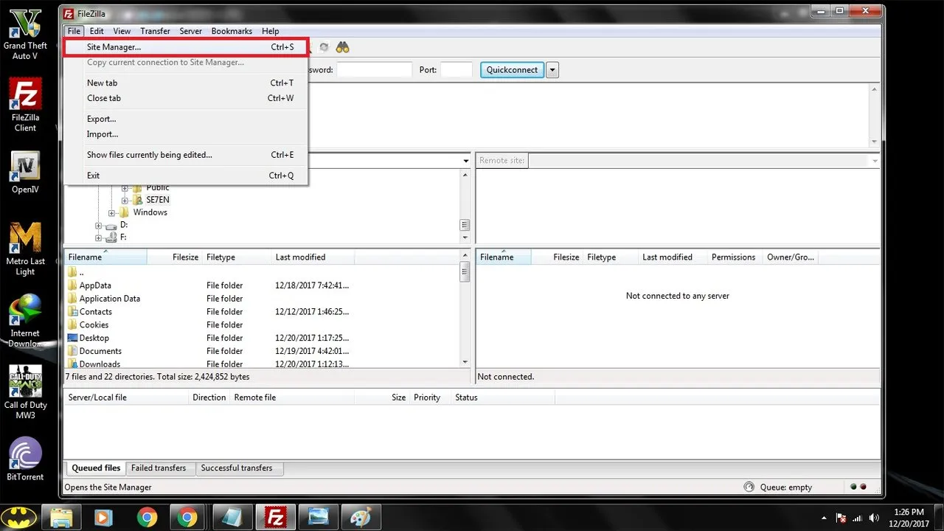Choose Exit in the File menu

(186, 176)
